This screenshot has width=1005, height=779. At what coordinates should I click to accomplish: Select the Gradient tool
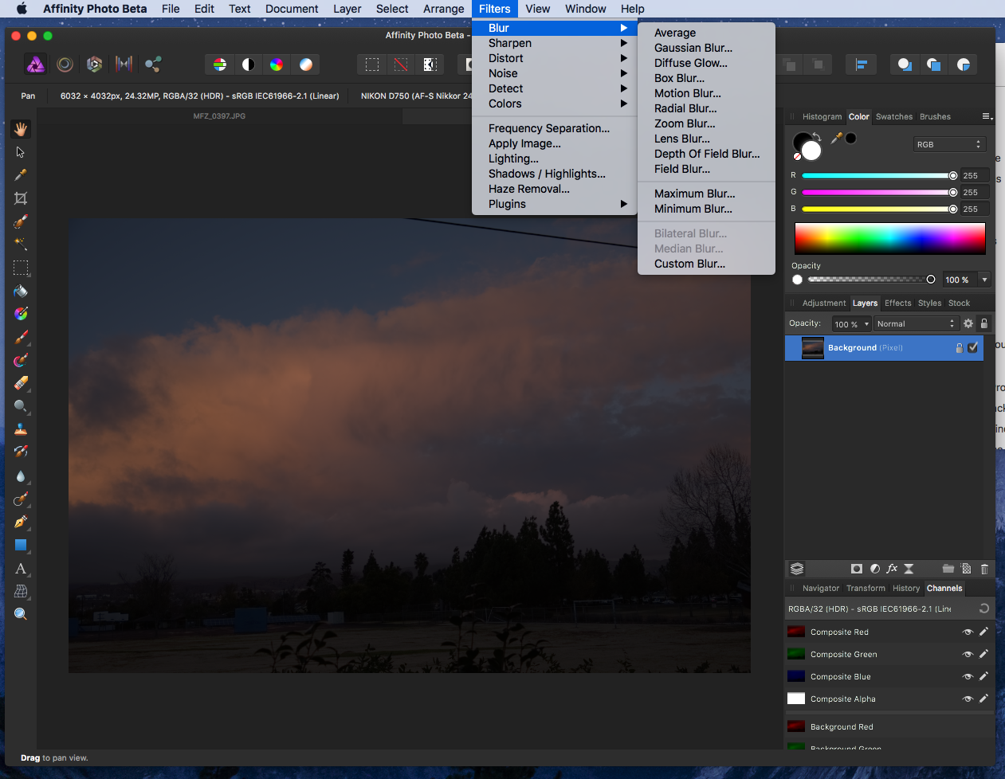pos(21,314)
